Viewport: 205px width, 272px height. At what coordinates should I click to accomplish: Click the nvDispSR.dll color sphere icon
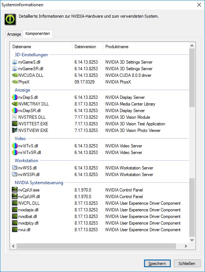(x=15, y=110)
